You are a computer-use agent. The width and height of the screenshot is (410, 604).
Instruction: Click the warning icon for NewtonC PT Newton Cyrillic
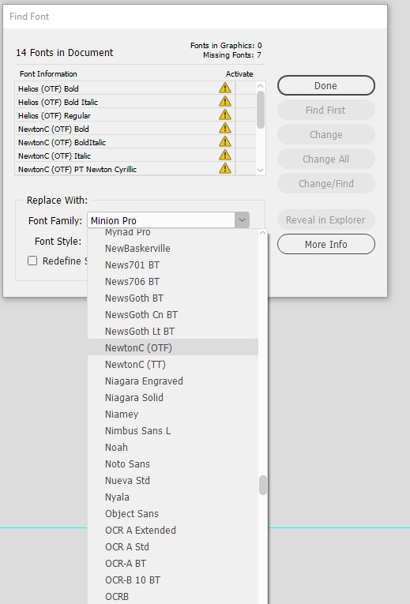[x=225, y=169]
